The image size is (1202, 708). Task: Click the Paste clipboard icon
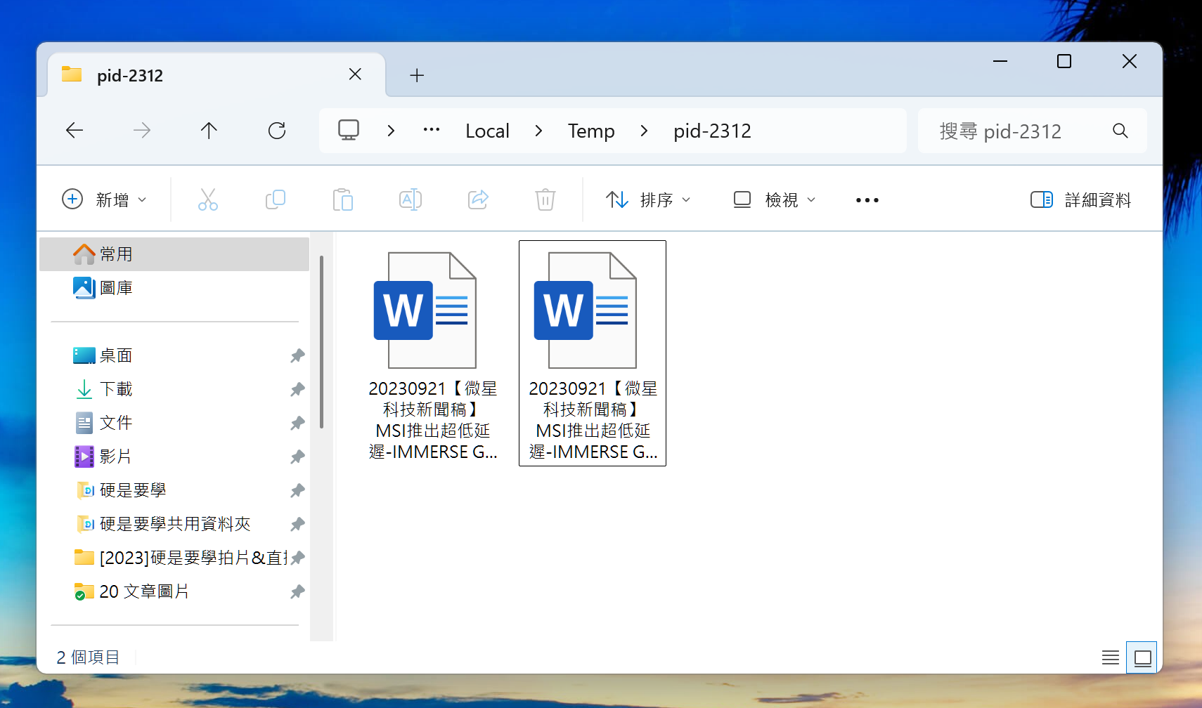pos(342,200)
